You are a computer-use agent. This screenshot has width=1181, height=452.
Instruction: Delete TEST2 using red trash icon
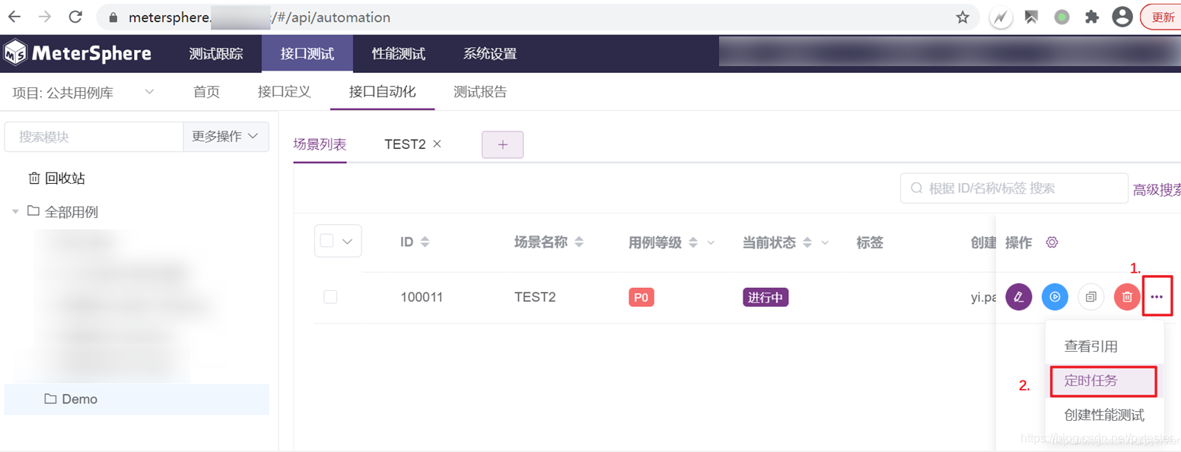[x=1127, y=297]
